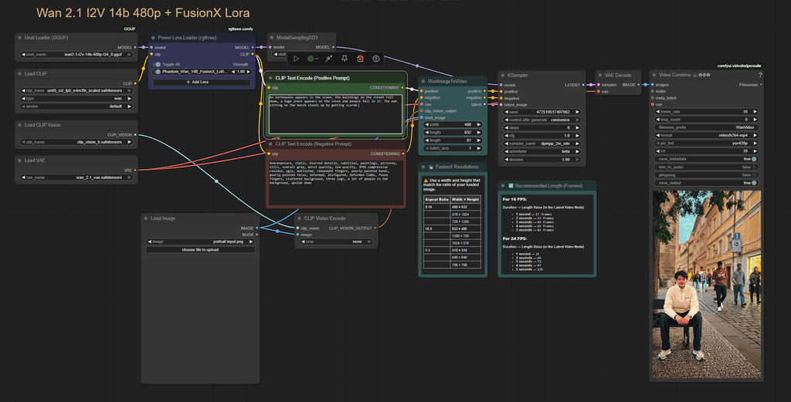Click into the positive prompt text box
Image resolution: width=791 pixels, height=402 pixels.
tap(335, 114)
